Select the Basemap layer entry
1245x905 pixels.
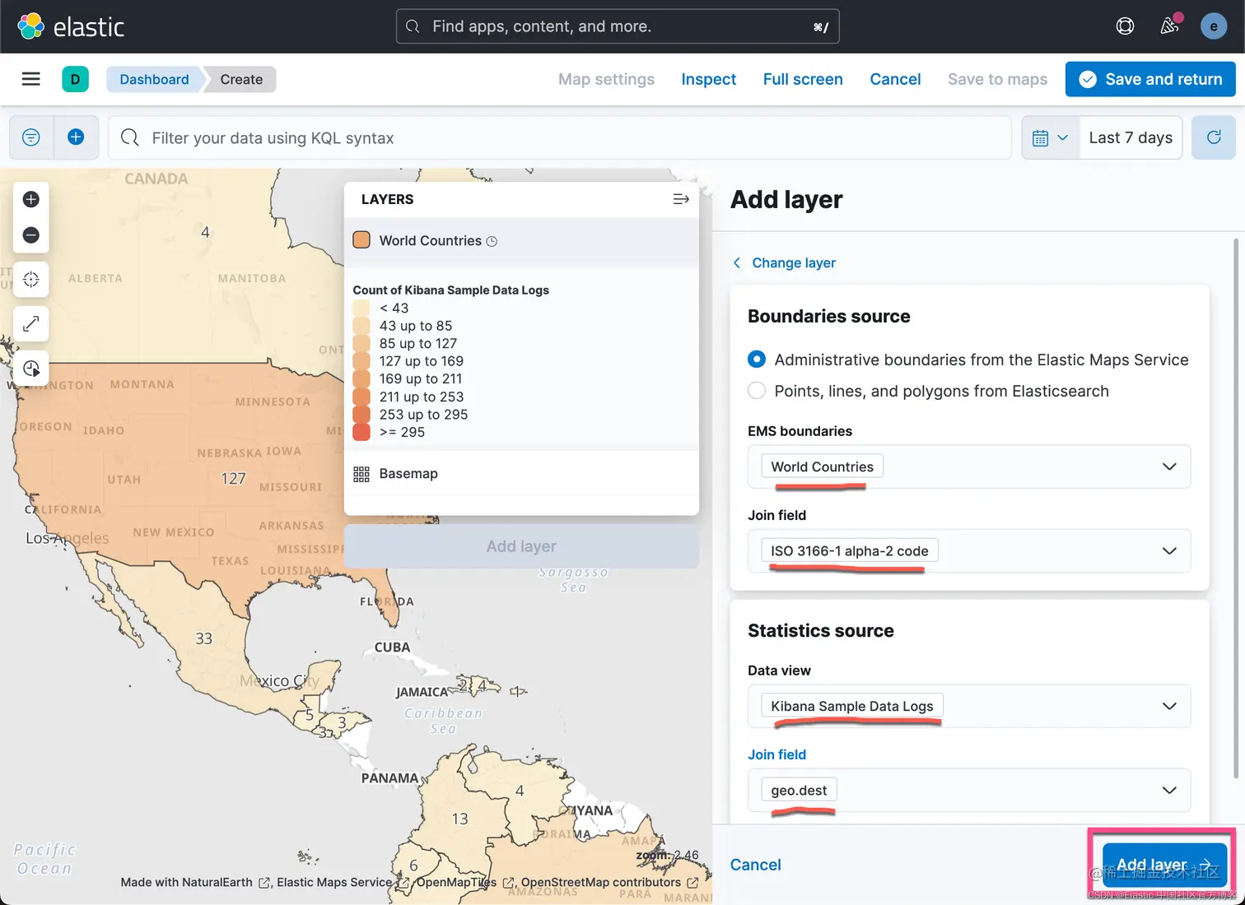[x=521, y=474]
